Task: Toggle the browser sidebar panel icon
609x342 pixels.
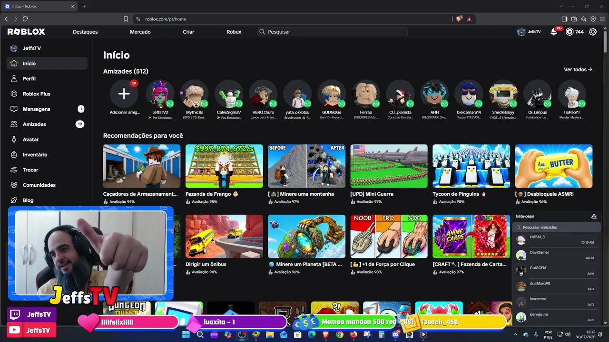Action: coord(564,19)
